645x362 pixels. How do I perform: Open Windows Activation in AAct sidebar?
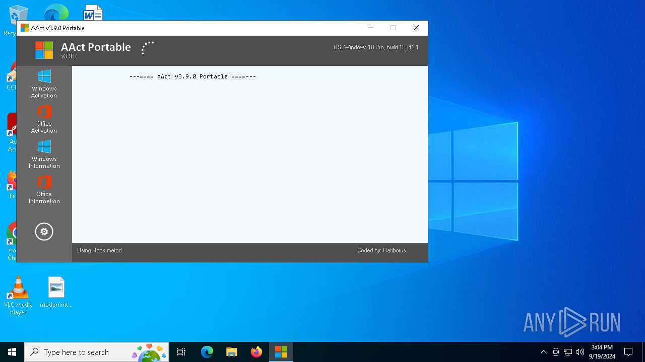coord(44,84)
